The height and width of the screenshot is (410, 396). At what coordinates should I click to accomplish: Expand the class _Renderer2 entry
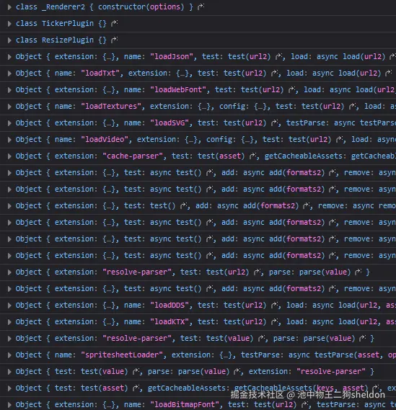click(9, 6)
